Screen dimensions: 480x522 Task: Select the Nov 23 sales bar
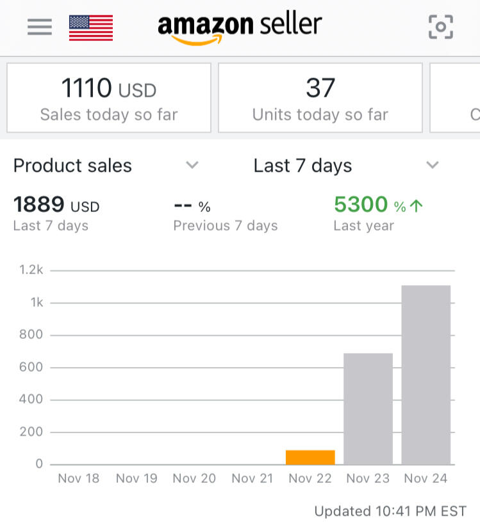click(368, 409)
